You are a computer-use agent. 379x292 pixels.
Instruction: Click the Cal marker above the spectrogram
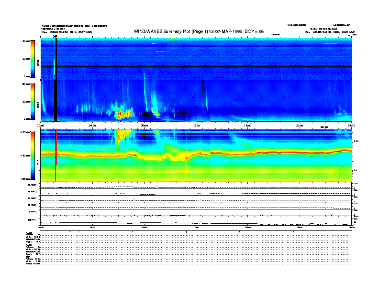tap(55, 36)
